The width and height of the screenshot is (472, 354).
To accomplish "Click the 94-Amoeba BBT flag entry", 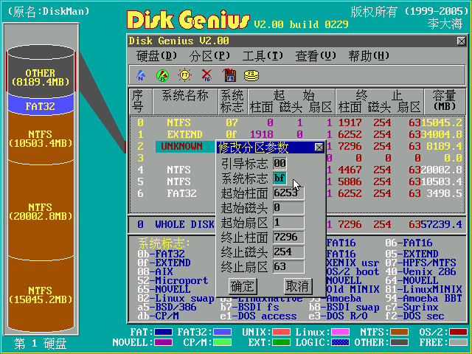I will (x=423, y=298).
